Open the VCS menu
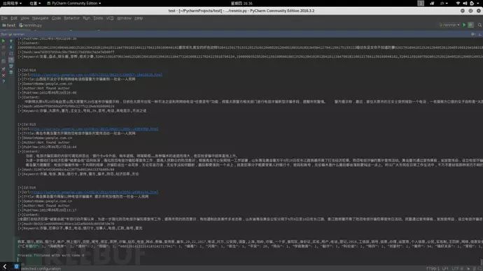The height and width of the screenshot is (271, 483). [110, 18]
